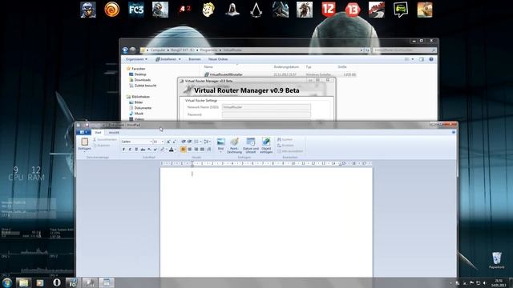The width and height of the screenshot is (513, 288).
Task: Click Installieren in the Explorer toolbar
Action: tap(168, 59)
